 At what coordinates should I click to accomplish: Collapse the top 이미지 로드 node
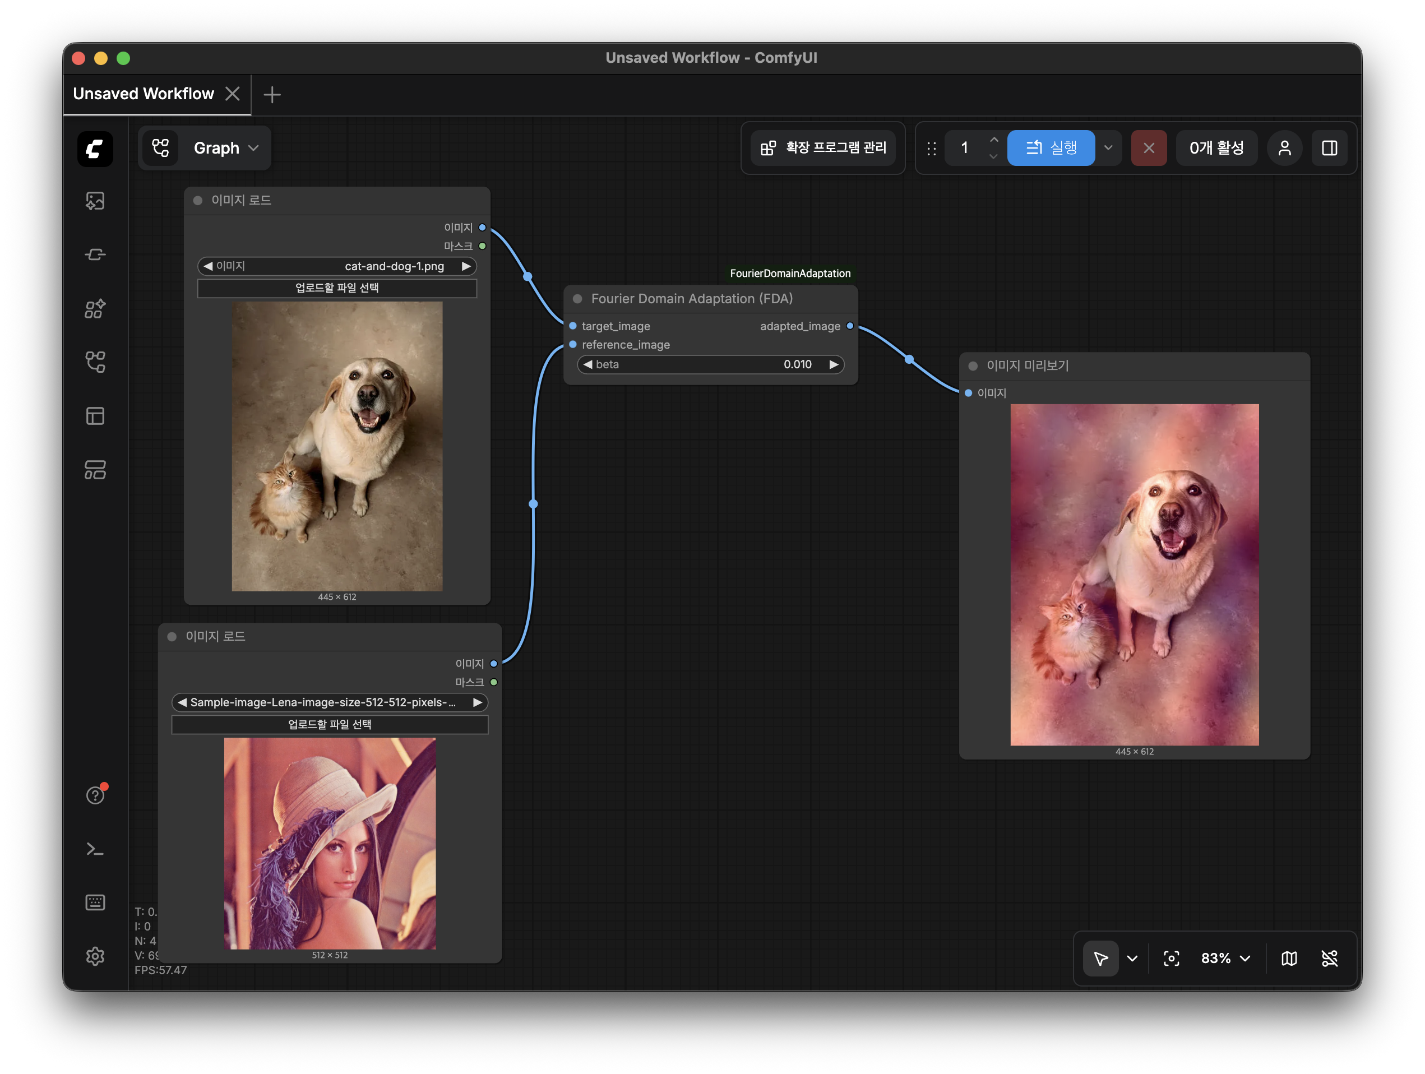tap(198, 200)
